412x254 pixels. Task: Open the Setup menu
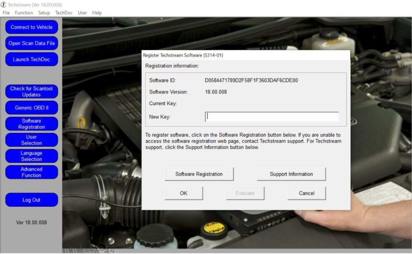pos(44,13)
